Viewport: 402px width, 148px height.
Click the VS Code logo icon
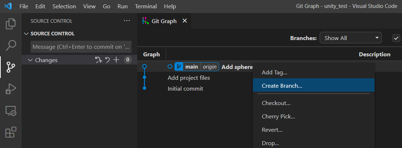click(x=8, y=6)
